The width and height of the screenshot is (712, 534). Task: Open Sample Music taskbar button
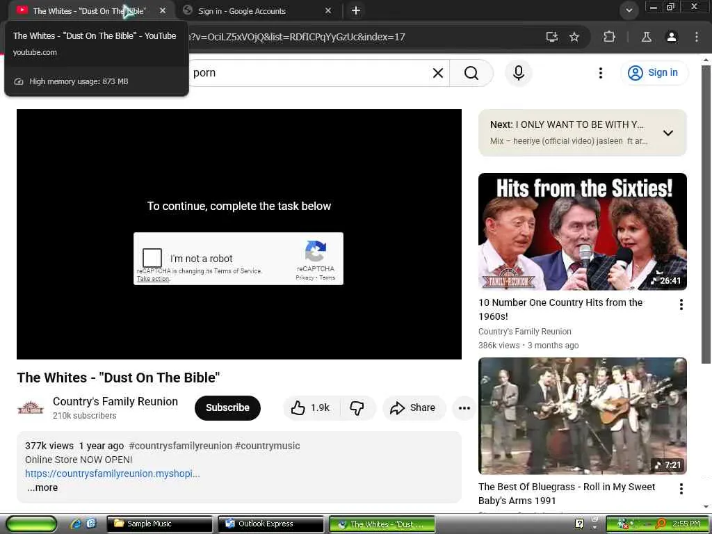pyautogui.click(x=159, y=524)
